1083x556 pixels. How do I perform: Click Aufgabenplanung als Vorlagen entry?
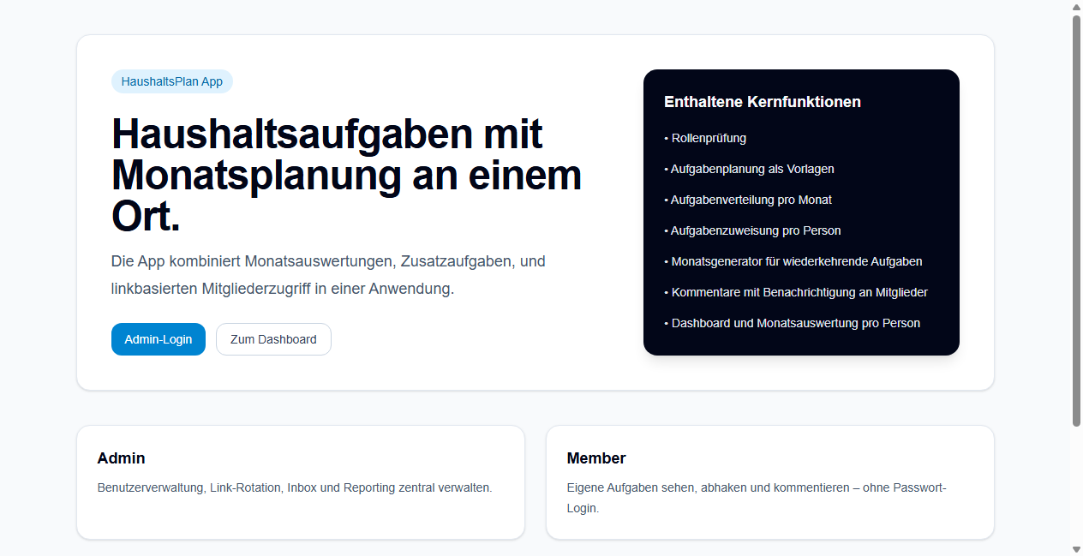(x=749, y=169)
